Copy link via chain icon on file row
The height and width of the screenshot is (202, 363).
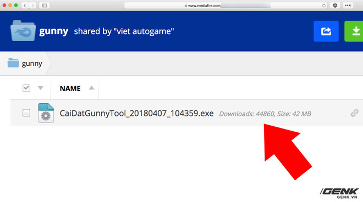tap(354, 113)
